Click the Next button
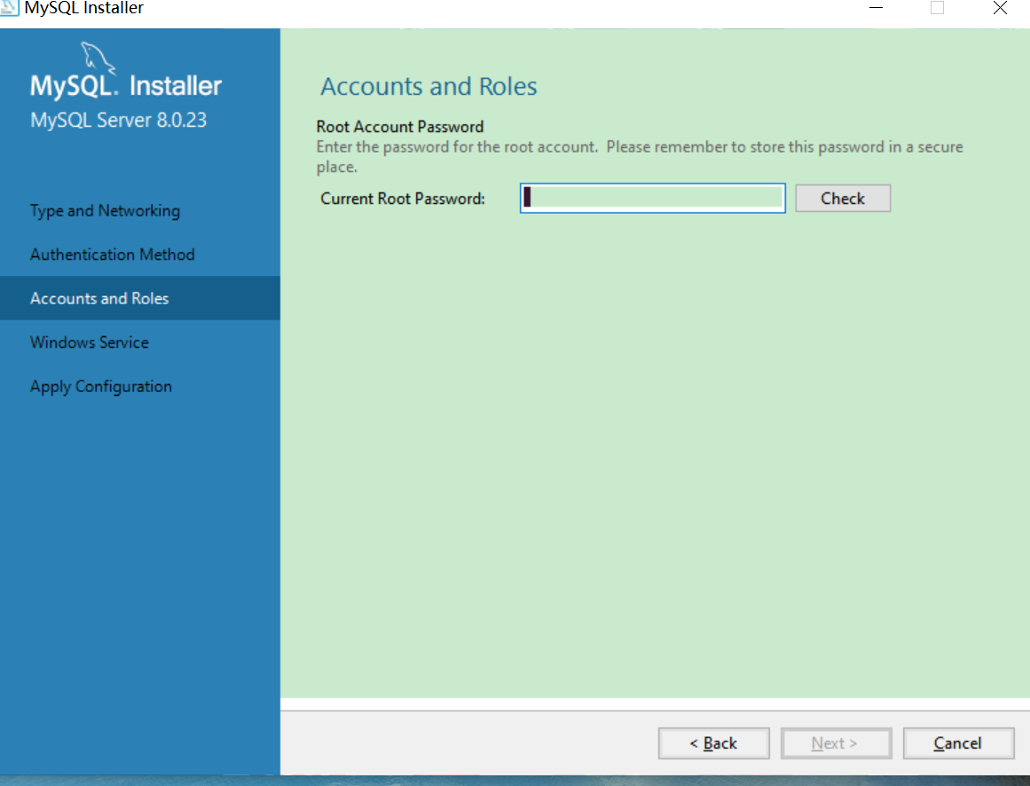Viewport: 1030px width, 786px height. tap(836, 743)
